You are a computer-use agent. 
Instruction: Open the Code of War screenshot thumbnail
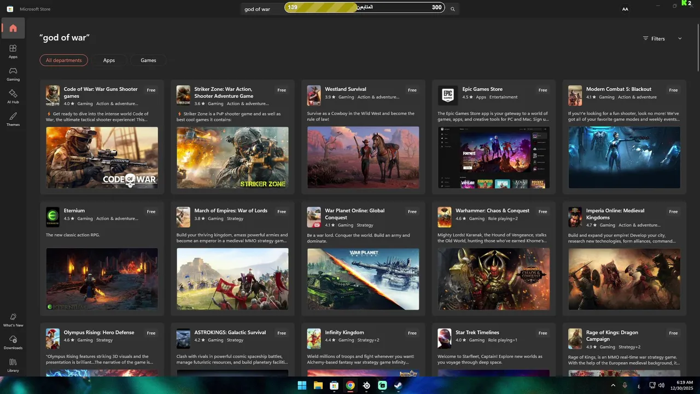(102, 158)
